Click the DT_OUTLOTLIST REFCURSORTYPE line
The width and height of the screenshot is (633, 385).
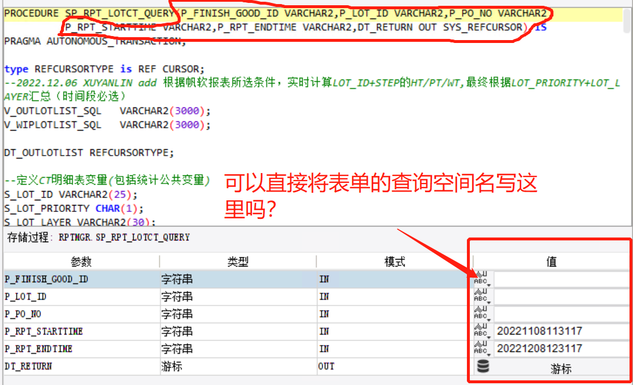click(x=89, y=153)
